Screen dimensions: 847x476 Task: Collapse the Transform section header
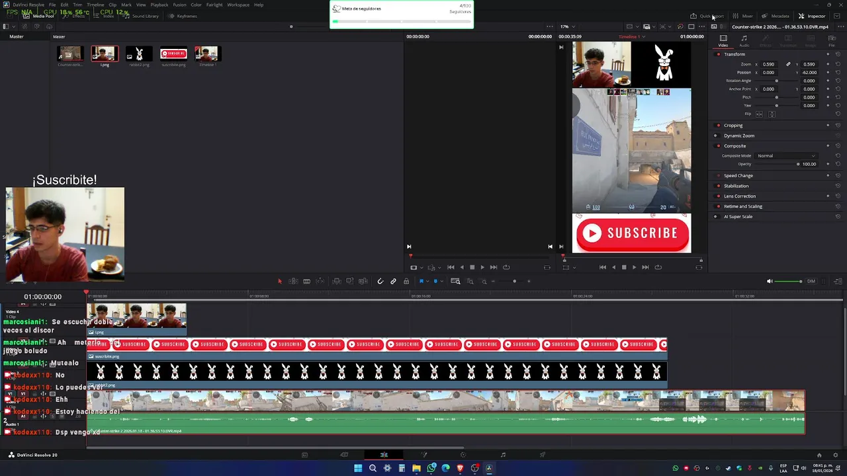734,54
